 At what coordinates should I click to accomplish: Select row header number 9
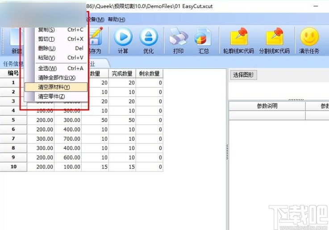click(x=13, y=157)
